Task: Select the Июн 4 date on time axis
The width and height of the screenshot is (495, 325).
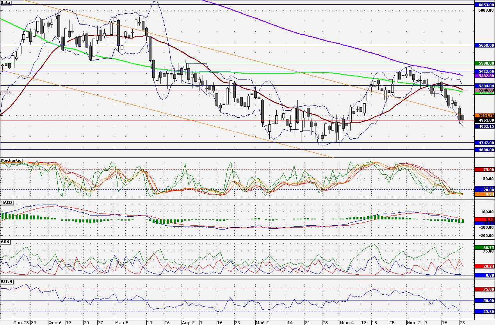Action: point(346,323)
